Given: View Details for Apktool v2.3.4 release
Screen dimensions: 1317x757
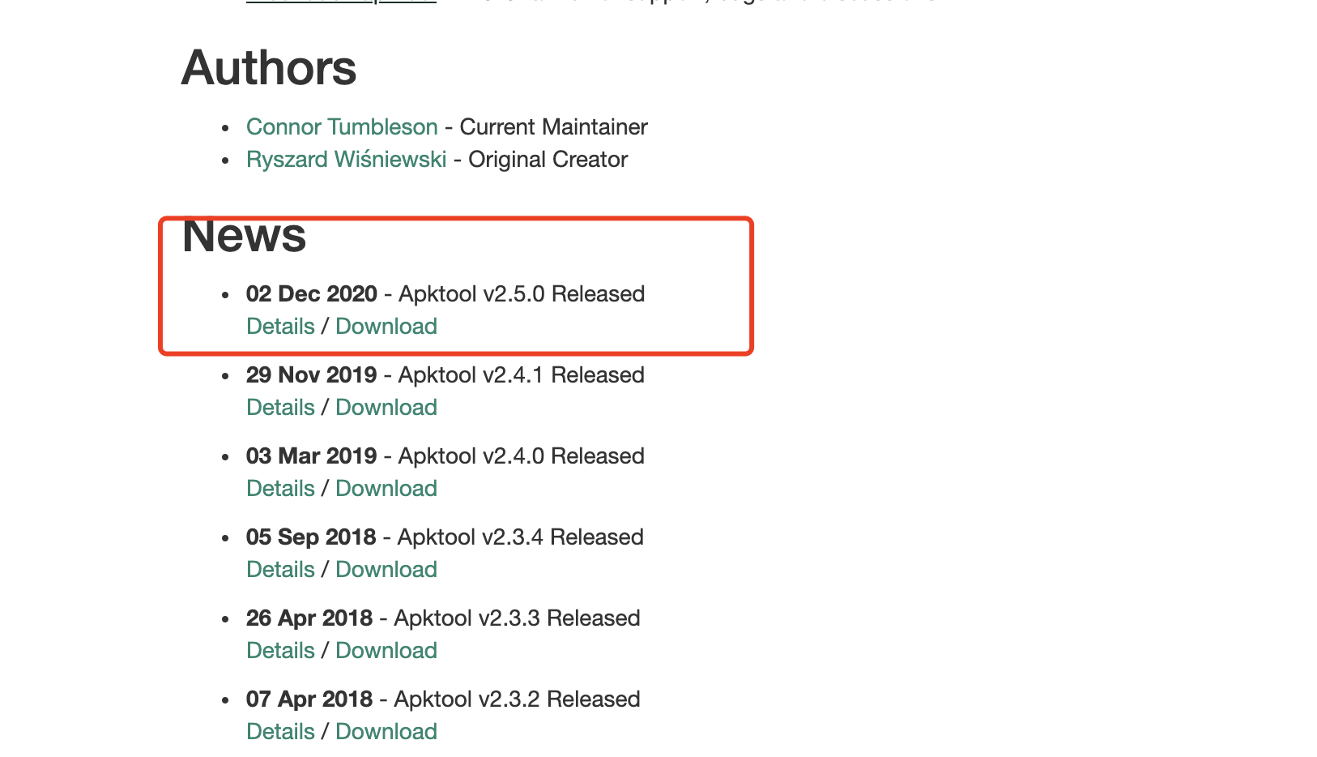Looking at the screenshot, I should (x=280, y=570).
